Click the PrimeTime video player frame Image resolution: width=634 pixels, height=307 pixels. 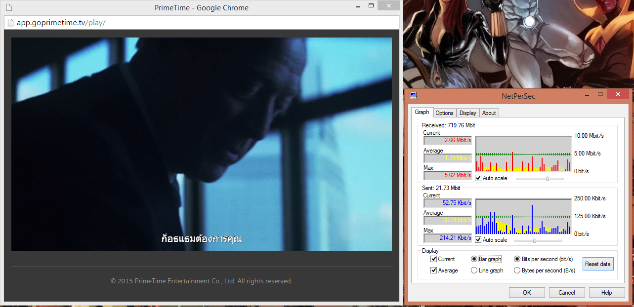202,144
